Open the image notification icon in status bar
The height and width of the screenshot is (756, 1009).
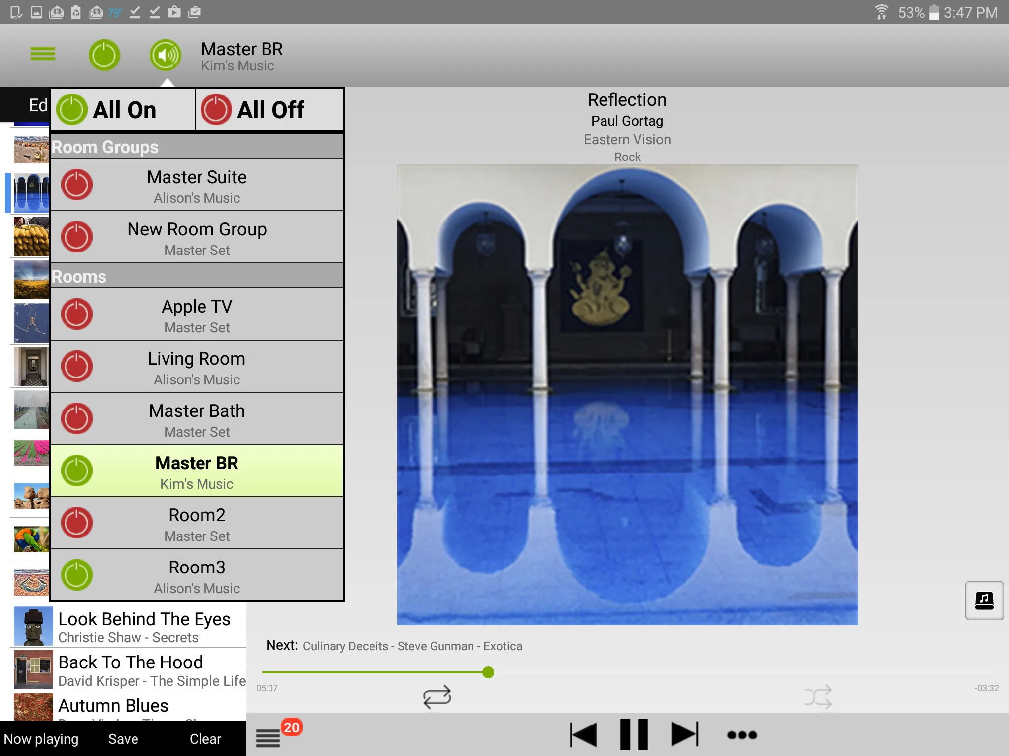[36, 12]
